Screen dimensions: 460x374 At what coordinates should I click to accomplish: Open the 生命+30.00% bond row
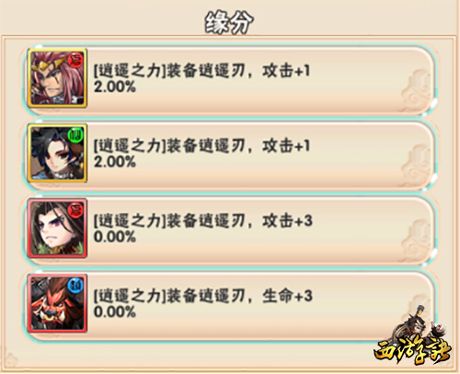click(x=230, y=305)
